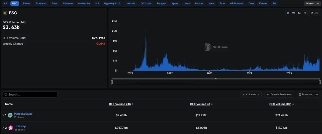Expand the PancakeSwap row
The width and height of the screenshot is (322, 134).
point(3,115)
